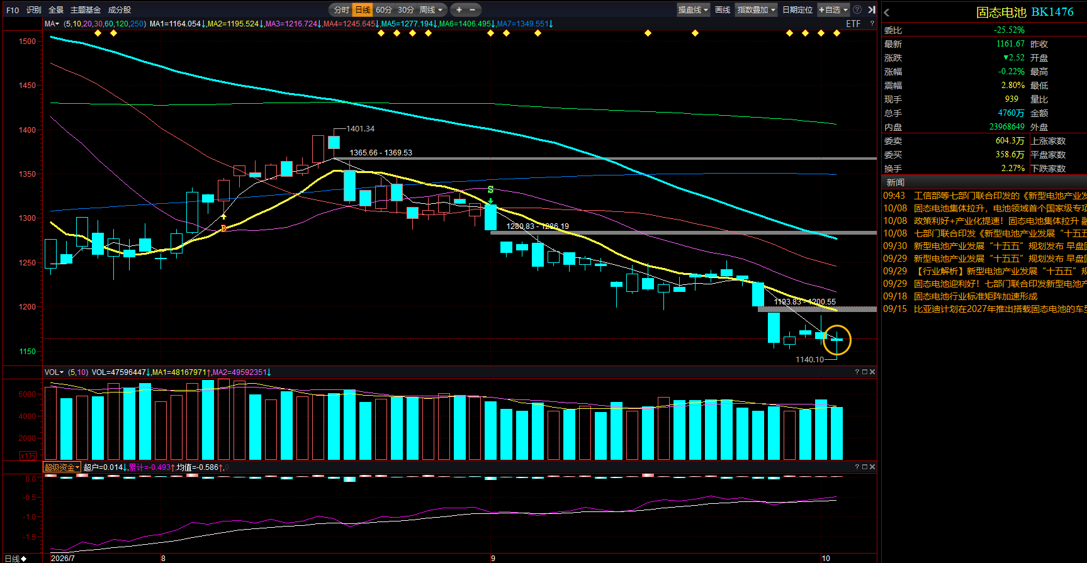Close the 超级资金 indicator panel
The height and width of the screenshot is (563, 1087).
pyautogui.click(x=872, y=467)
